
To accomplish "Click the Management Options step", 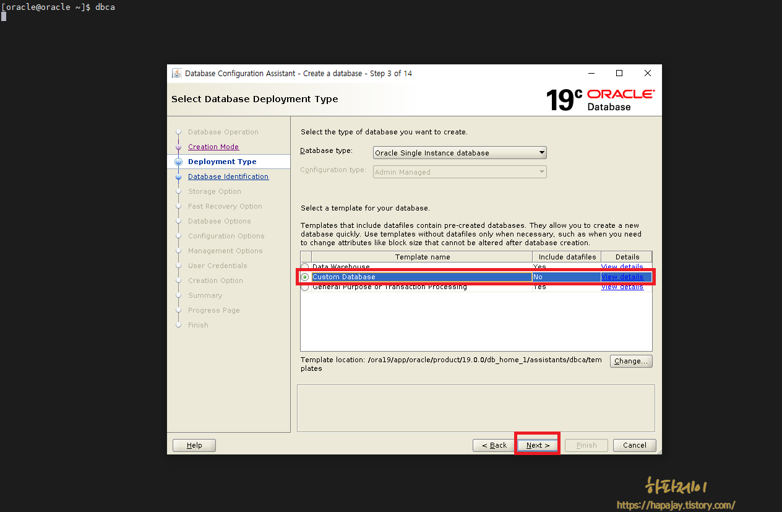I will click(225, 251).
